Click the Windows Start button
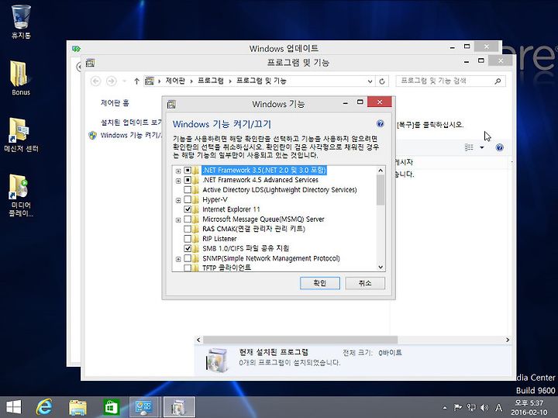558x418 pixels. coord(14,407)
